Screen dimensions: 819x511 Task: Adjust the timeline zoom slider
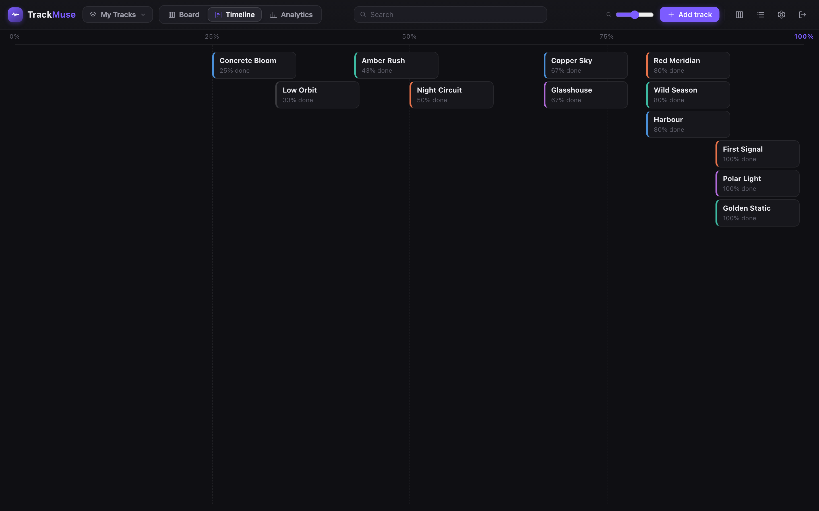[x=634, y=14]
